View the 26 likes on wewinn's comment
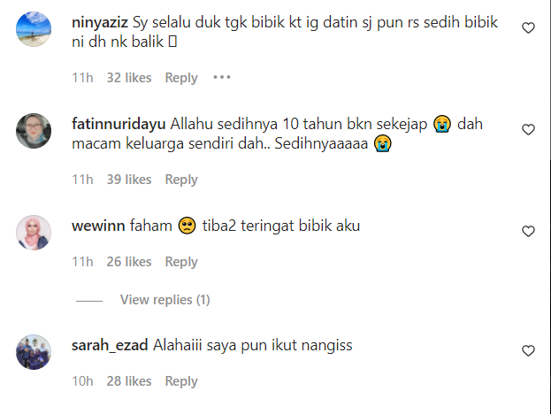The height and width of the screenshot is (414, 551). tap(129, 262)
